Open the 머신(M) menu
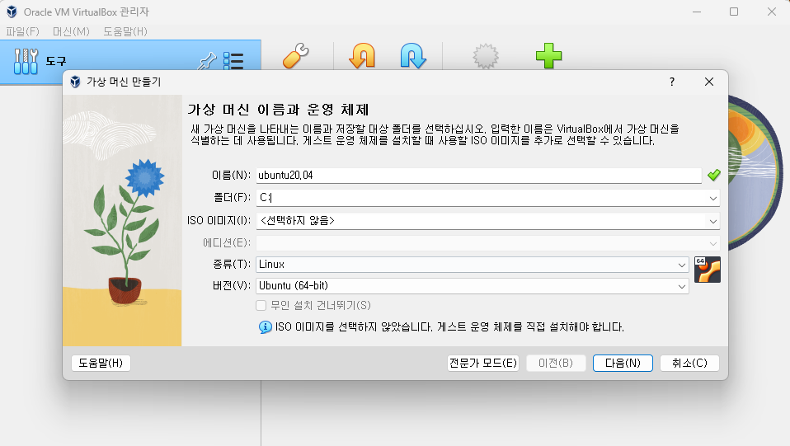This screenshot has height=446, width=790. 71,31
